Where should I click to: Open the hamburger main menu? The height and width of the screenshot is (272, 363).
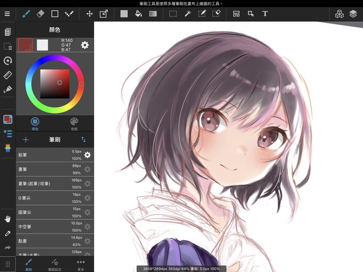pos(7,14)
